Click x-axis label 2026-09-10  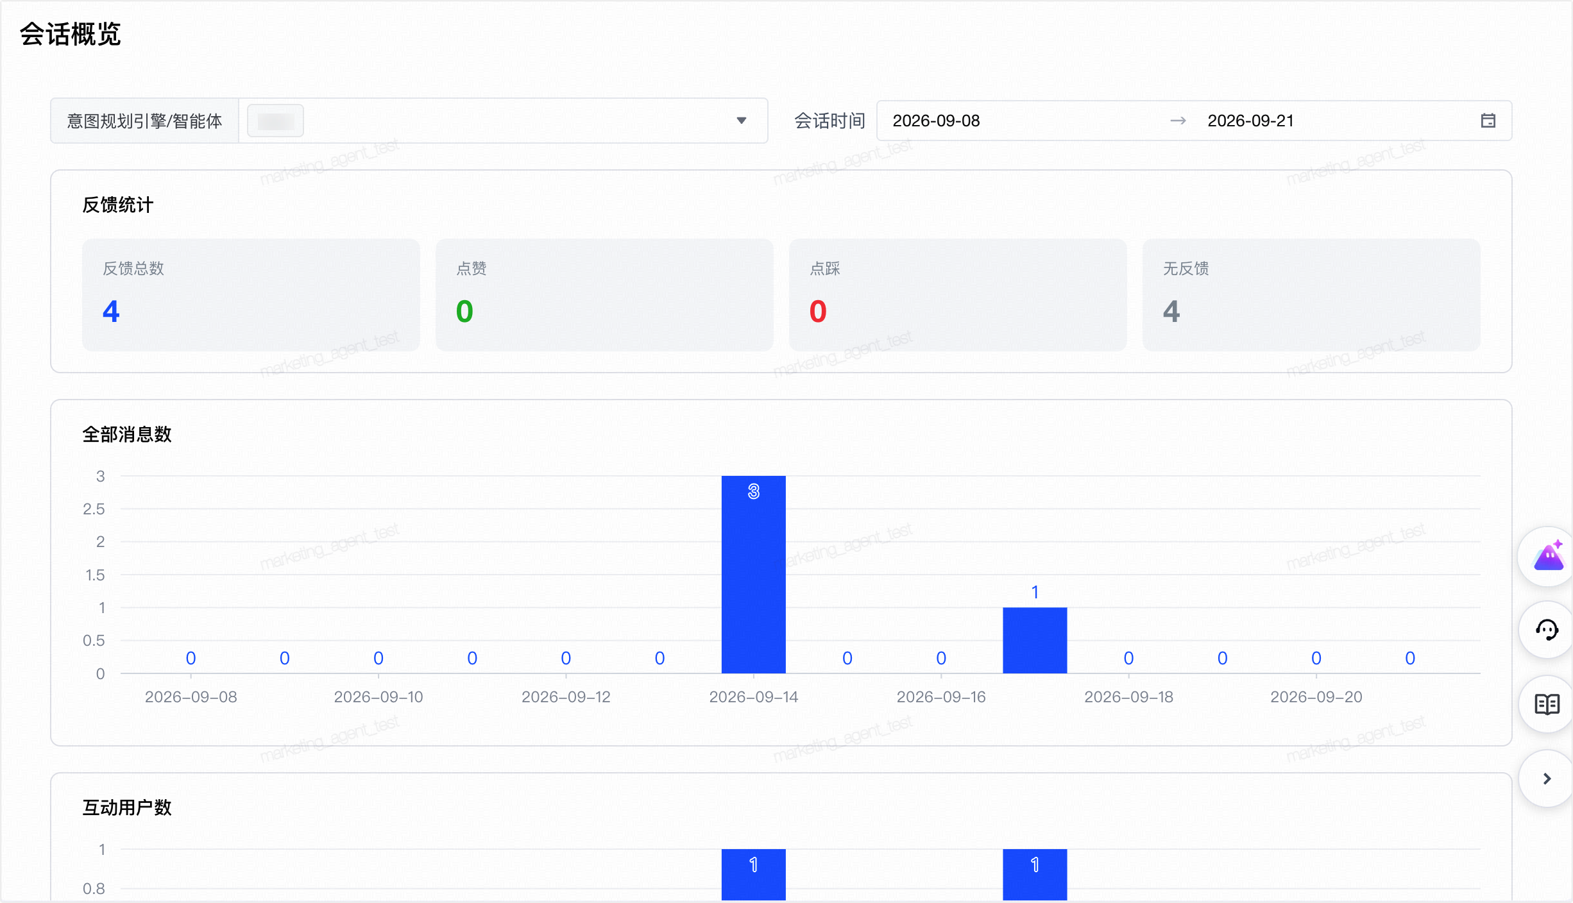pyautogui.click(x=378, y=697)
